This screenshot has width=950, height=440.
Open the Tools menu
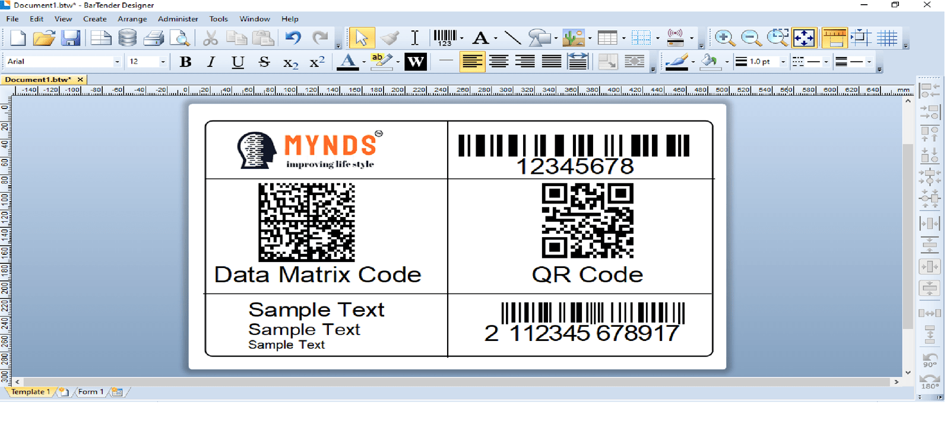(x=218, y=19)
